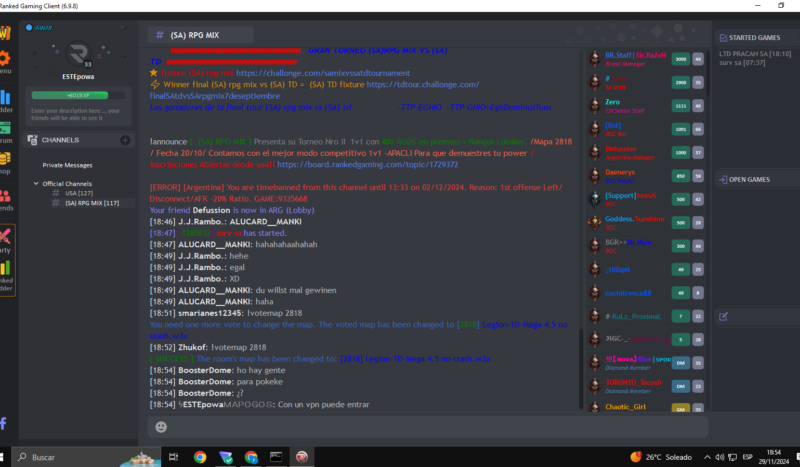This screenshot has width=800, height=467.
Task: Click the Channels panel icon
Action: pos(32,140)
